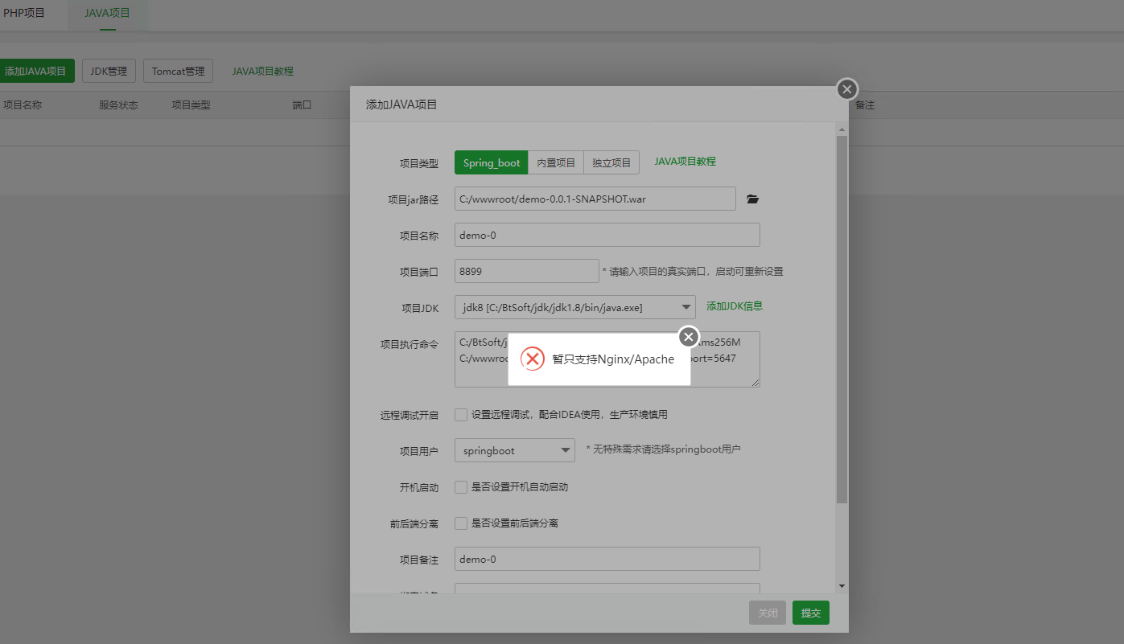The height and width of the screenshot is (644, 1124).
Task: Click the scrollbar down arrow in the dialog
Action: (842, 587)
